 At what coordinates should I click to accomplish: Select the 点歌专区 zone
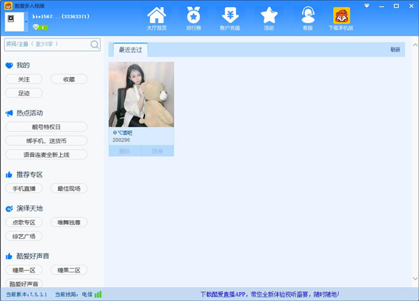point(24,222)
